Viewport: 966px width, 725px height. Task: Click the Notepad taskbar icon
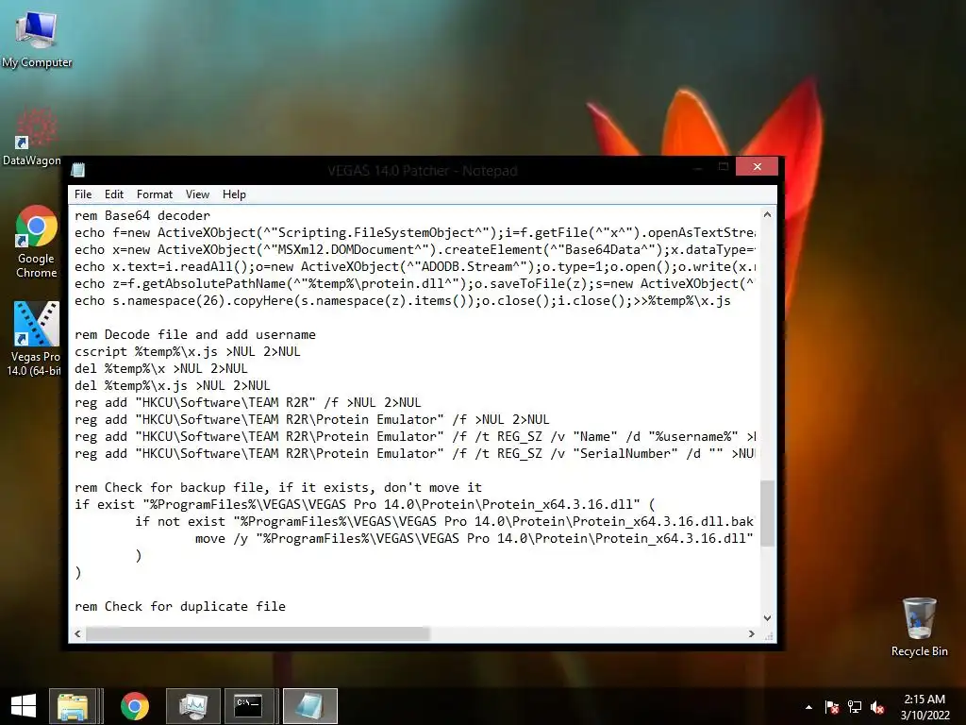point(310,706)
